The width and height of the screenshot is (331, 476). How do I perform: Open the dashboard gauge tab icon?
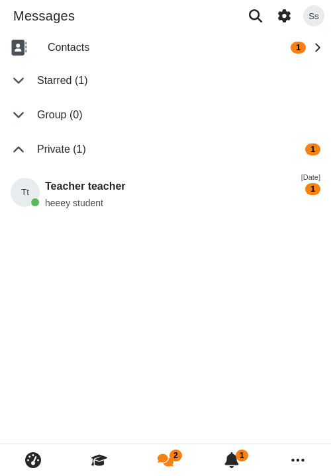(33, 460)
